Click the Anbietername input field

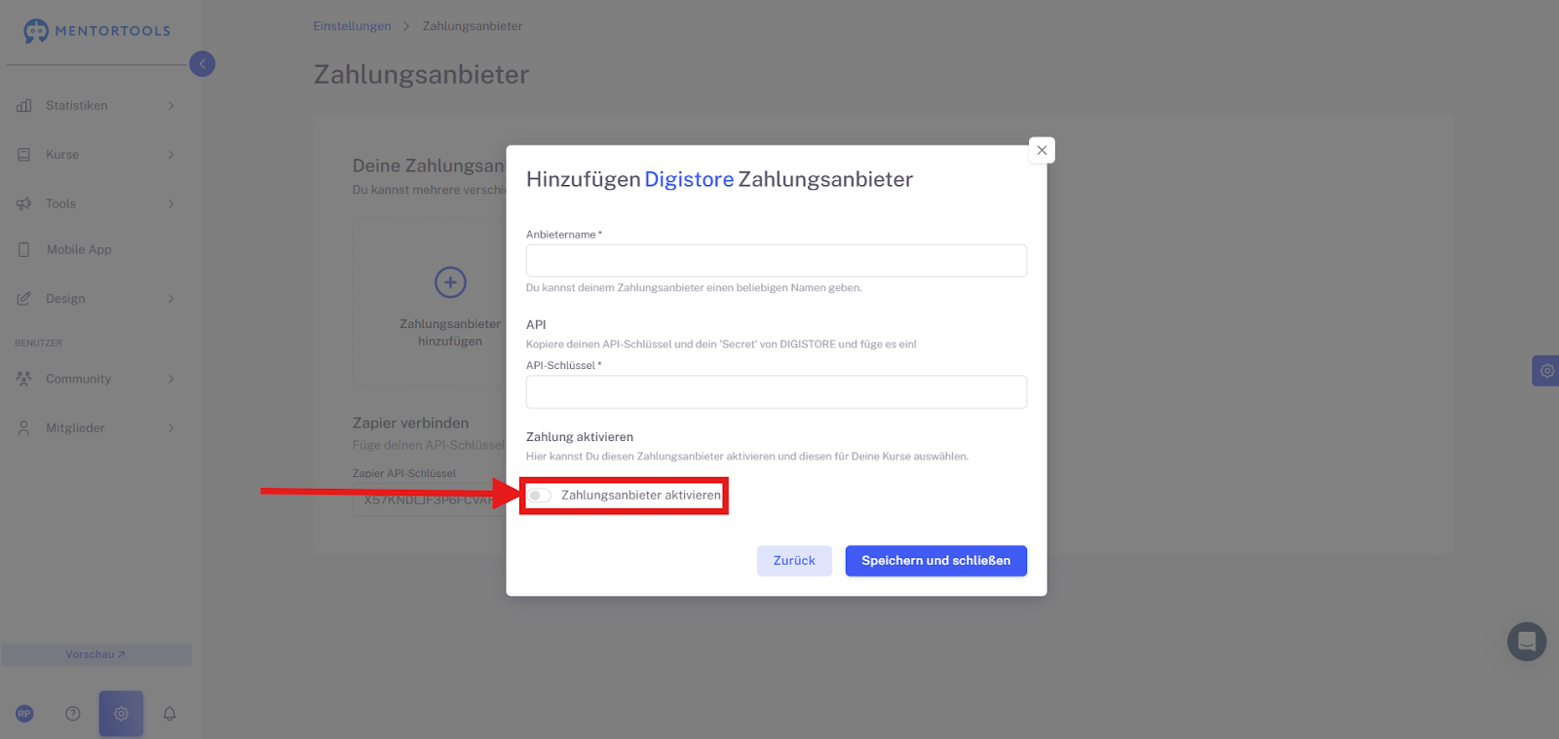[x=776, y=261]
